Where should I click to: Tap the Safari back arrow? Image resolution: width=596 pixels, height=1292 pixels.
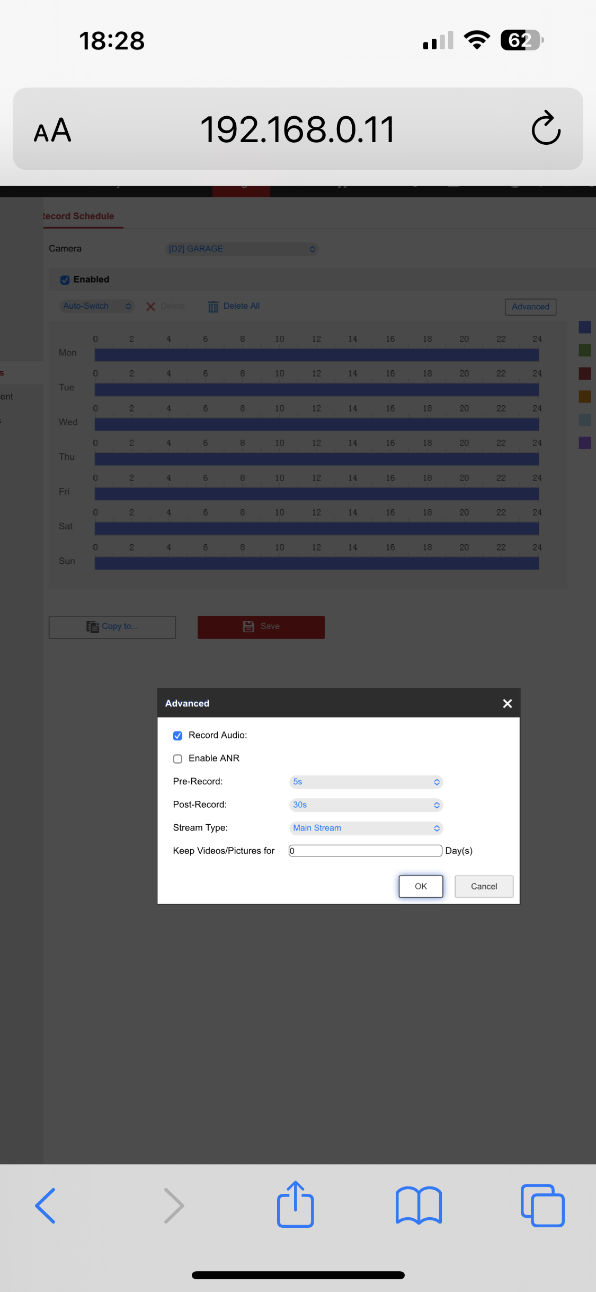click(46, 1206)
